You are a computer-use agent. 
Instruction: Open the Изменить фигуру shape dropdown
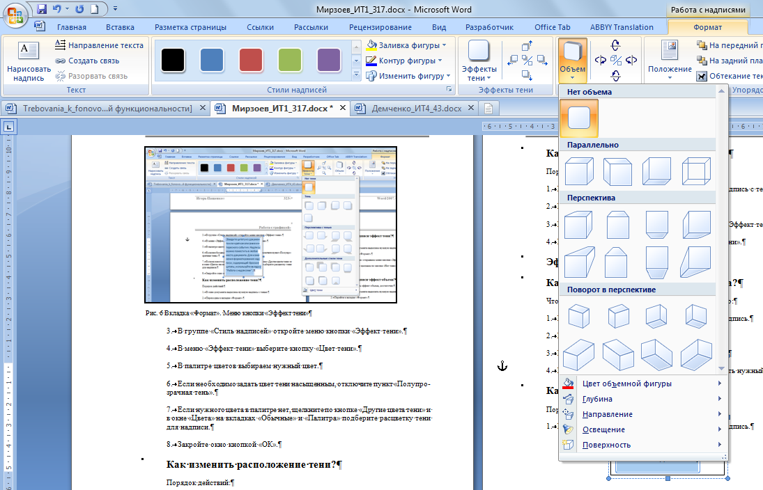coord(408,76)
